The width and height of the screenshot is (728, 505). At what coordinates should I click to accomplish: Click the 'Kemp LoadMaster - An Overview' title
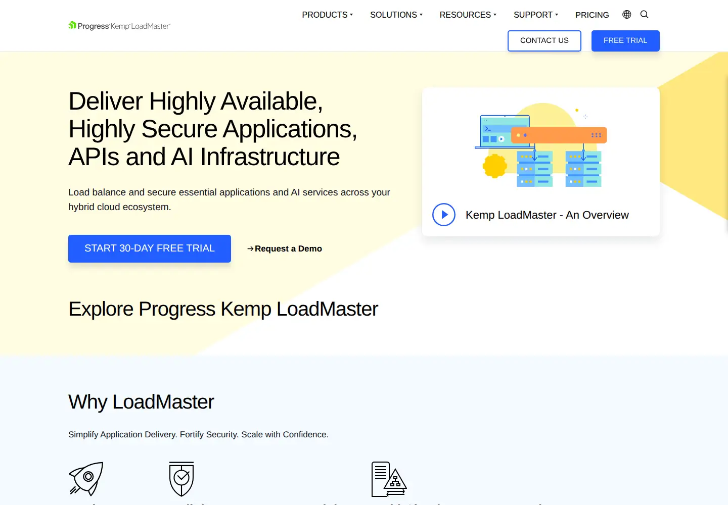pos(547,215)
